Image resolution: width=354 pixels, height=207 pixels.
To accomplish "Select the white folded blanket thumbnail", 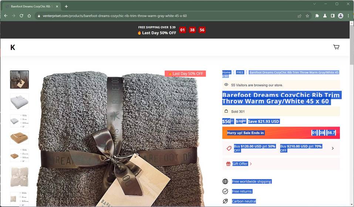I will (x=19, y=101).
